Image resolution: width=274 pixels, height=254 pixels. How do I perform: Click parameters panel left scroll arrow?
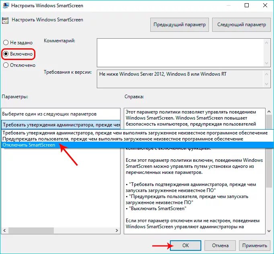point(4,230)
